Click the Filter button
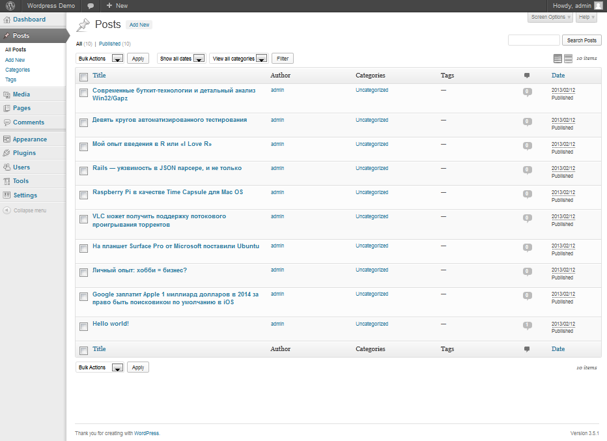This screenshot has width=607, height=441. (x=283, y=59)
